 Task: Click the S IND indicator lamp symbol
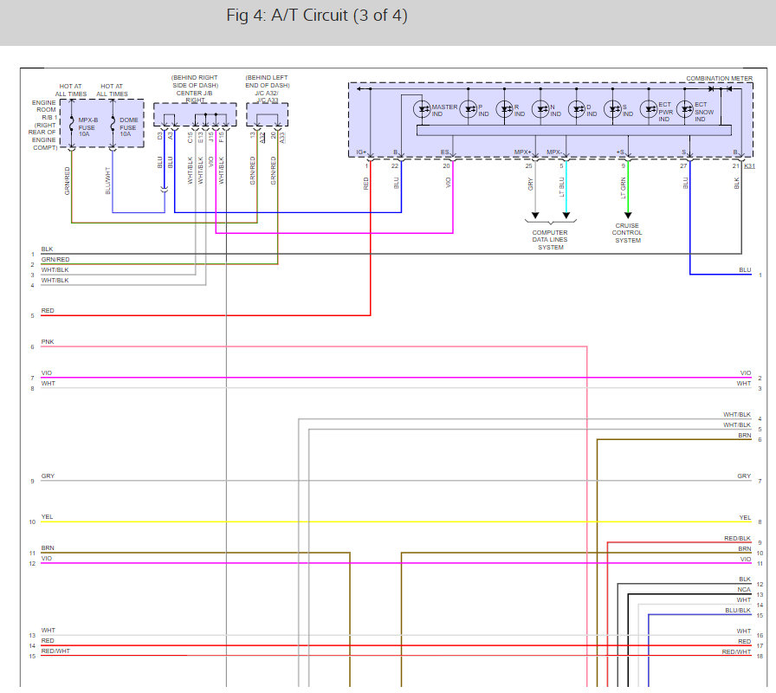[612, 109]
